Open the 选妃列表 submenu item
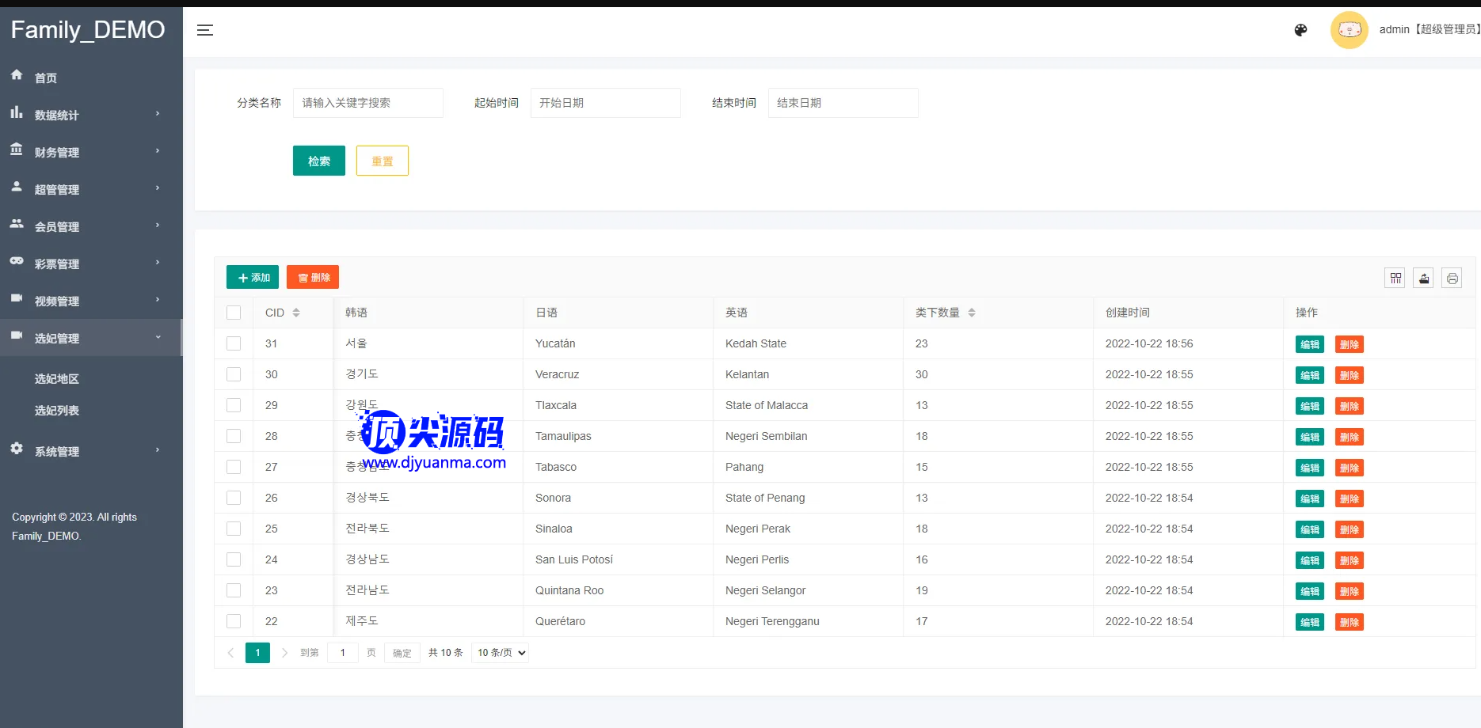Viewport: 1481px width, 728px height. [57, 411]
